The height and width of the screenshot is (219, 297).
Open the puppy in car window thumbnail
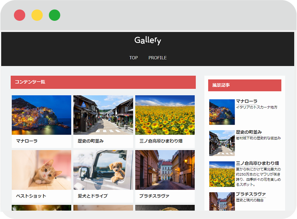(103, 169)
